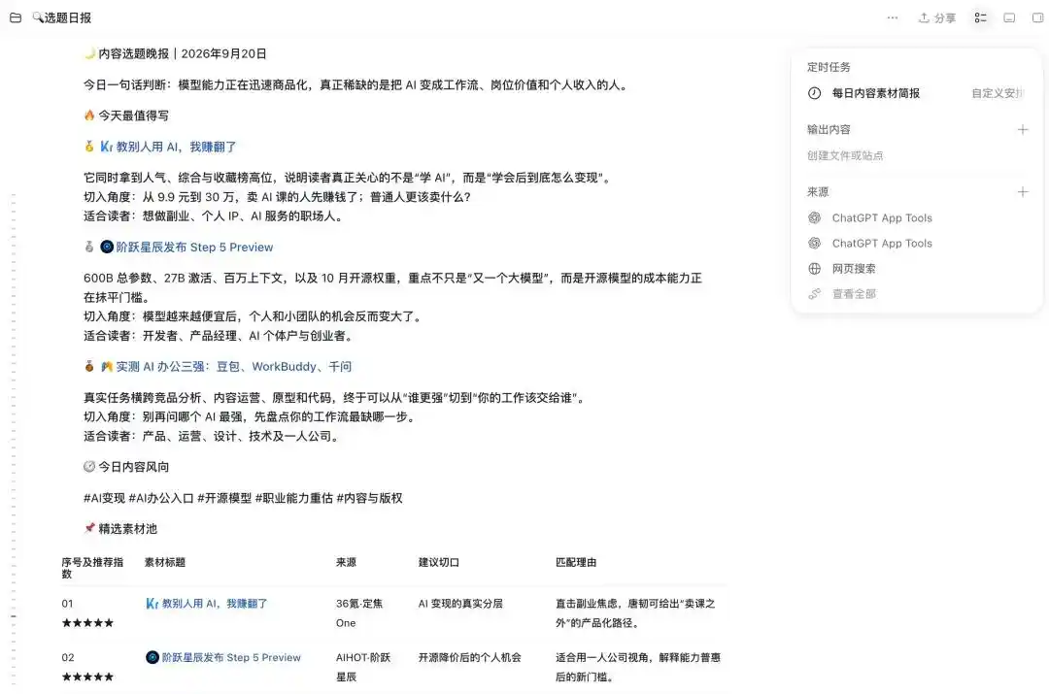Click the gold medal icon before first headline
Image resolution: width=1049 pixels, height=694 pixels.
coord(89,147)
